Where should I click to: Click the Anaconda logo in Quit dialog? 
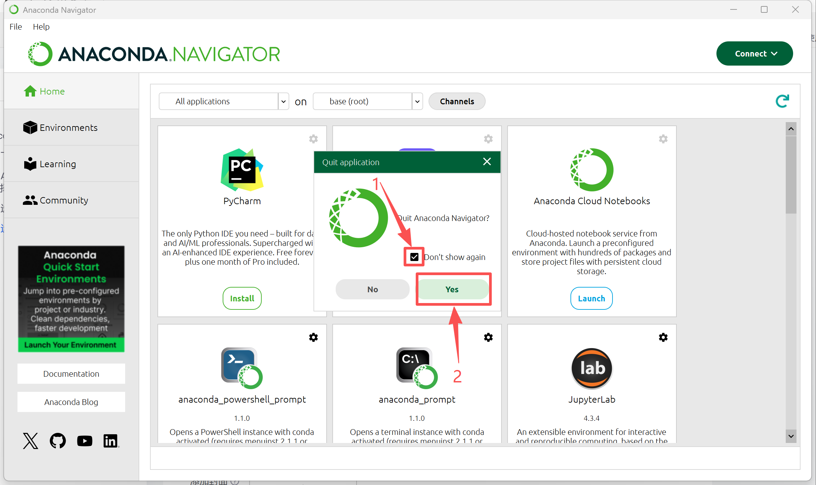pyautogui.click(x=358, y=218)
